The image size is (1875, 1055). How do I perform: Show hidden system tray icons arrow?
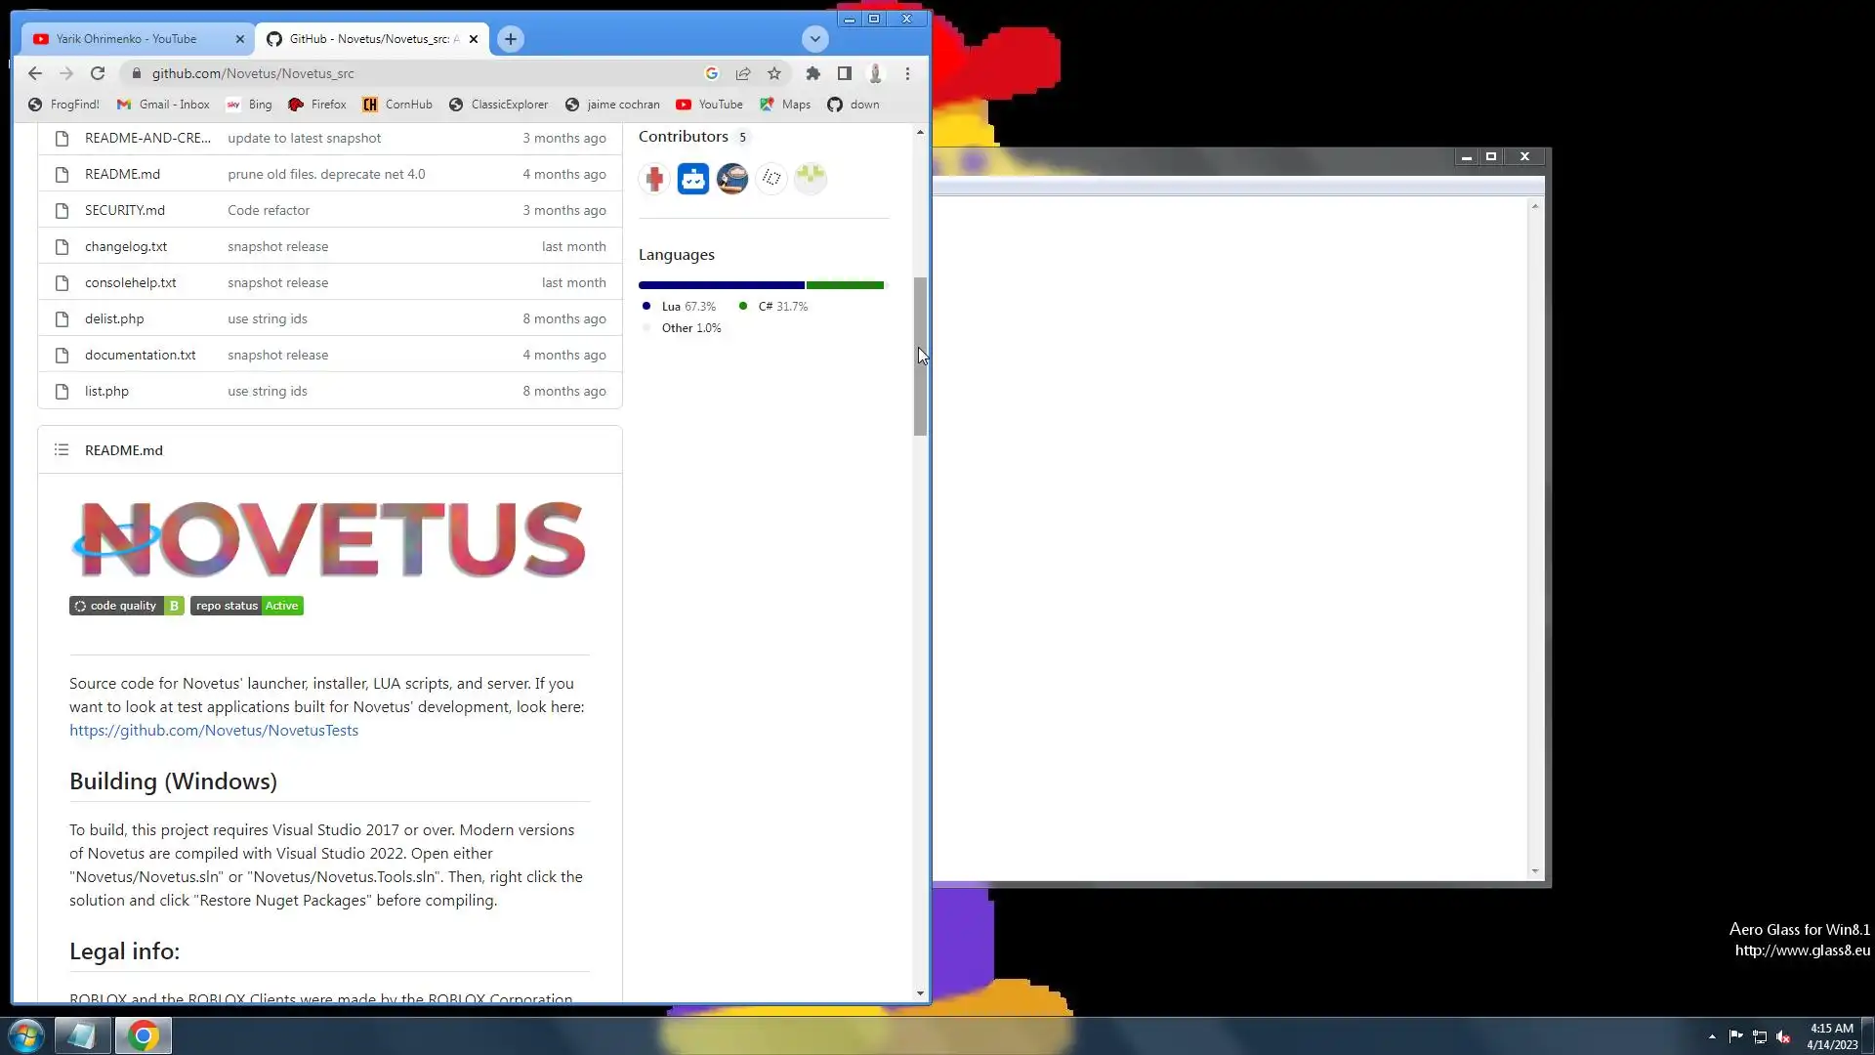(x=1712, y=1036)
